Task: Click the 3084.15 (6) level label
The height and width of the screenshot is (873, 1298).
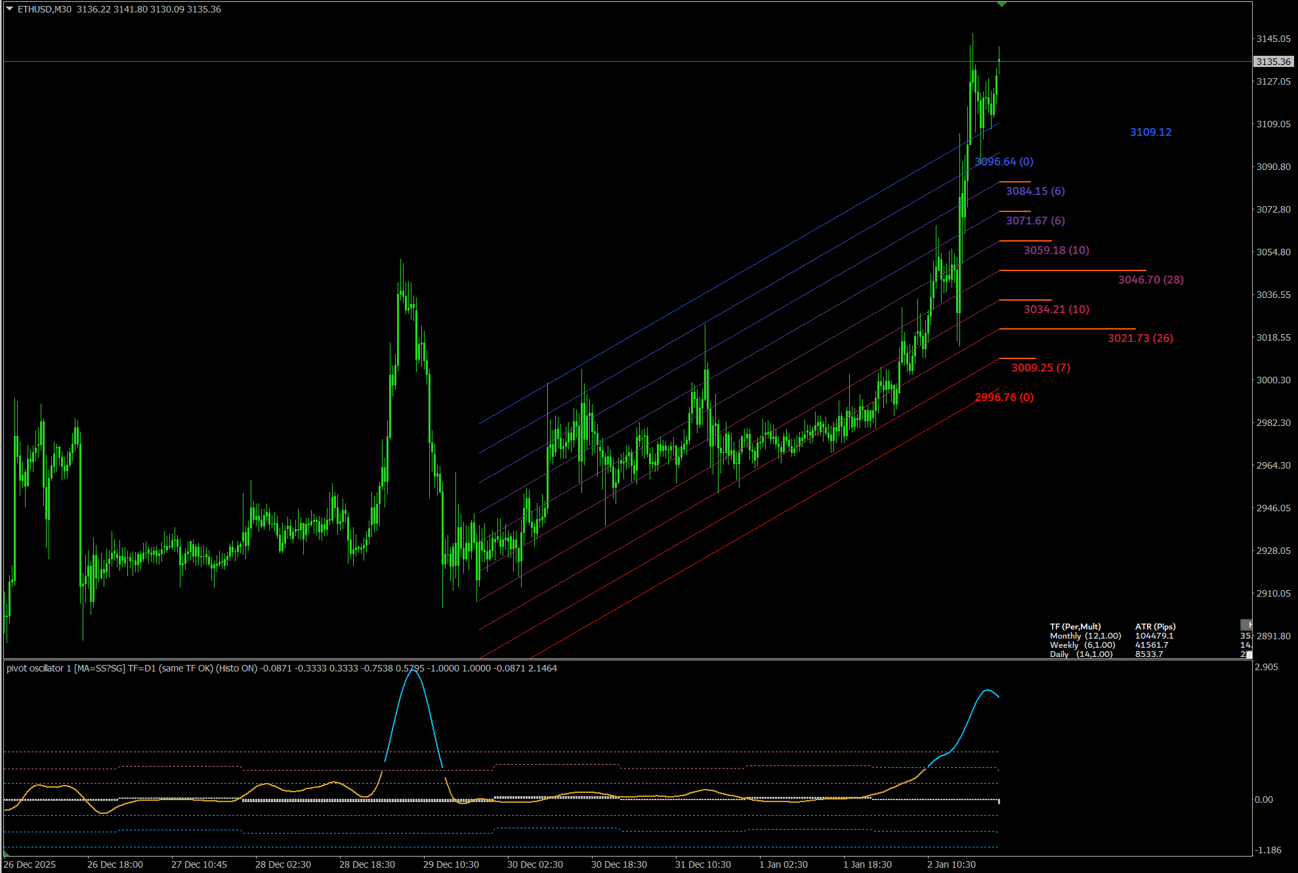Action: [x=1035, y=191]
